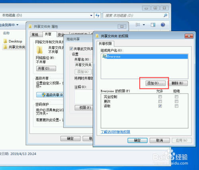Open the access control and permissions link
Viewport: 199px width, 170px height.
tap(115, 132)
